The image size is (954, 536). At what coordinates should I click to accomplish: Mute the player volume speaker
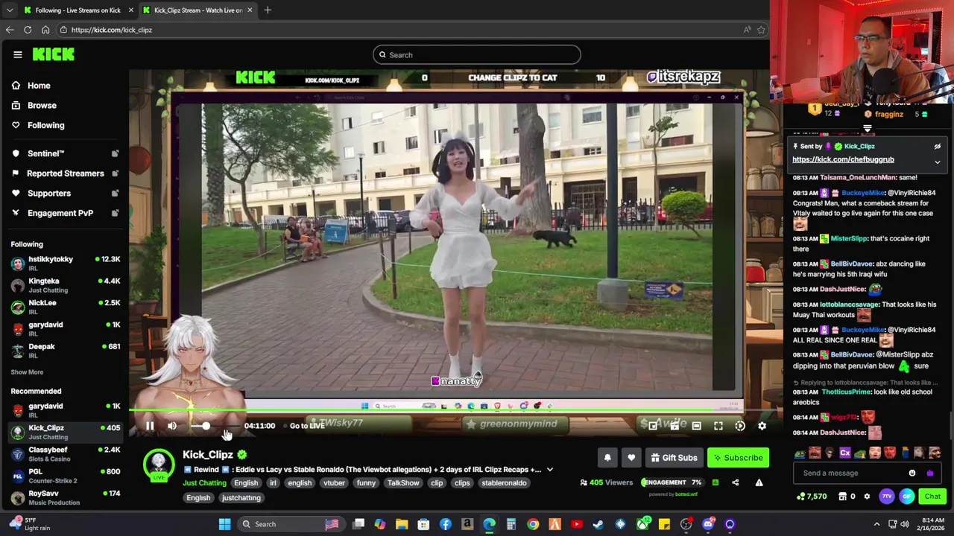pos(172,426)
